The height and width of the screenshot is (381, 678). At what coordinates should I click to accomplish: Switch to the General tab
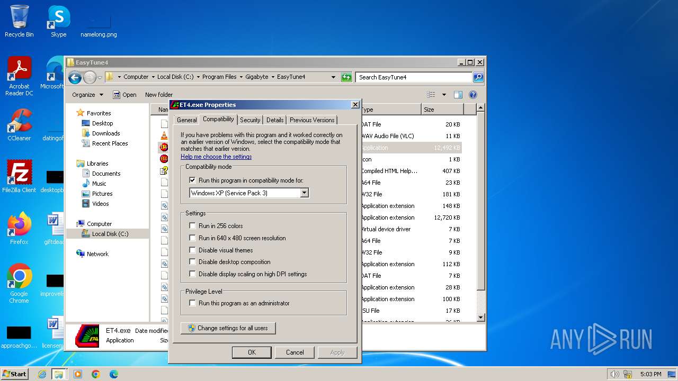pos(186,120)
